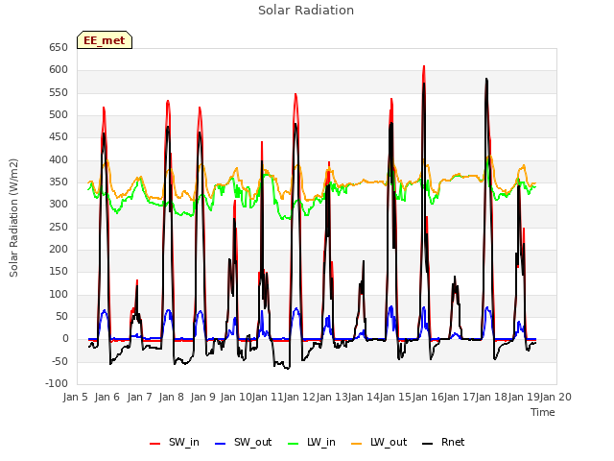Click the Jan 18 Rnet peak near 580
This screenshot has width=614, height=461.
coord(486,79)
